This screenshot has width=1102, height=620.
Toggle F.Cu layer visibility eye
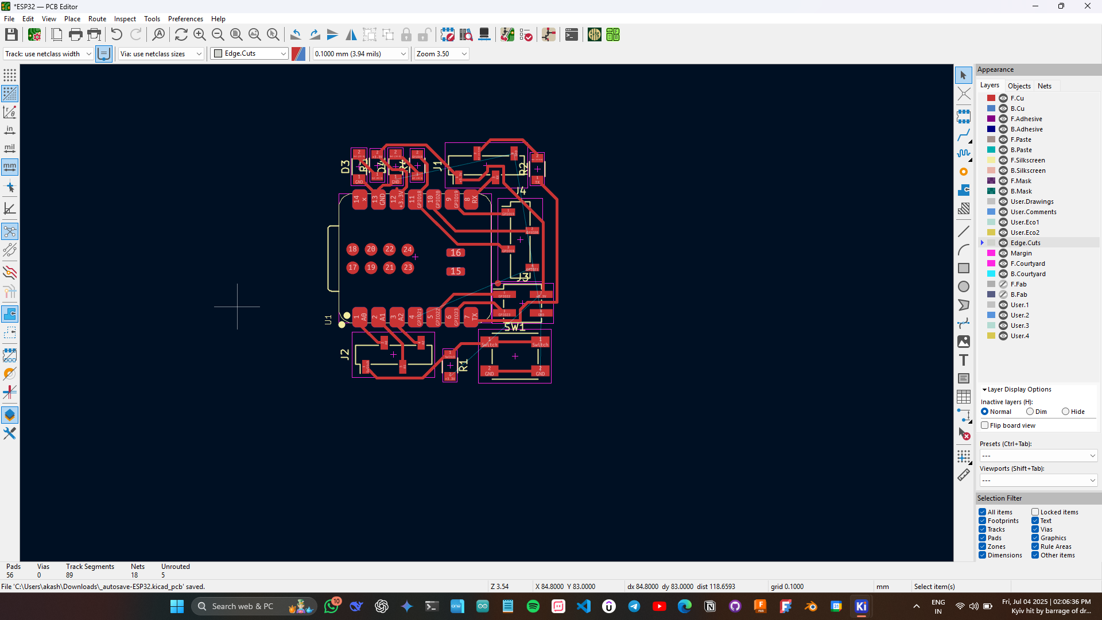tap(1003, 98)
